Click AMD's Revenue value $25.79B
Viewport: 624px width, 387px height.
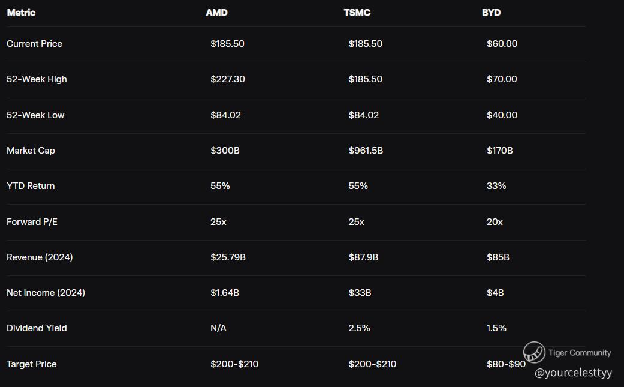pyautogui.click(x=228, y=257)
